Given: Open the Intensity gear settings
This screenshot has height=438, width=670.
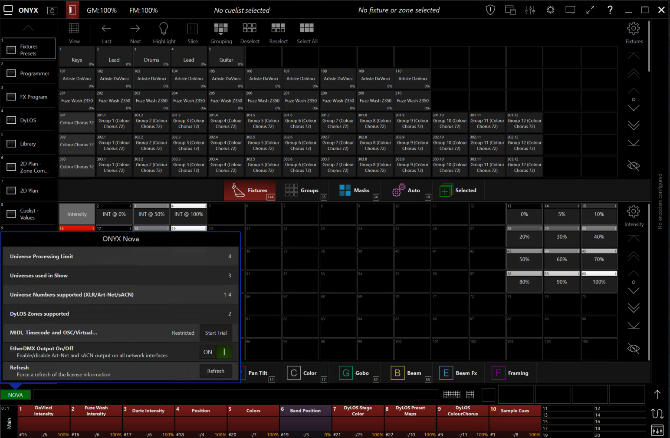Looking at the screenshot, I should click(x=634, y=212).
